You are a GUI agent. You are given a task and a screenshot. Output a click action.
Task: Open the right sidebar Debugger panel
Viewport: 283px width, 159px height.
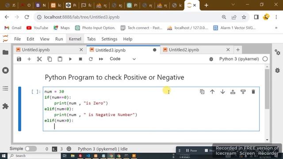pyautogui.click(x=277, y=70)
